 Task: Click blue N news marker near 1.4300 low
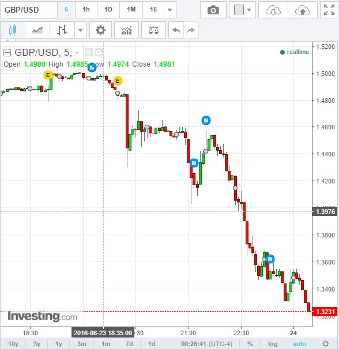tap(194, 163)
